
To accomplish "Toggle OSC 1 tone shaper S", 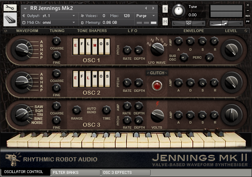I will click(x=107, y=46).
